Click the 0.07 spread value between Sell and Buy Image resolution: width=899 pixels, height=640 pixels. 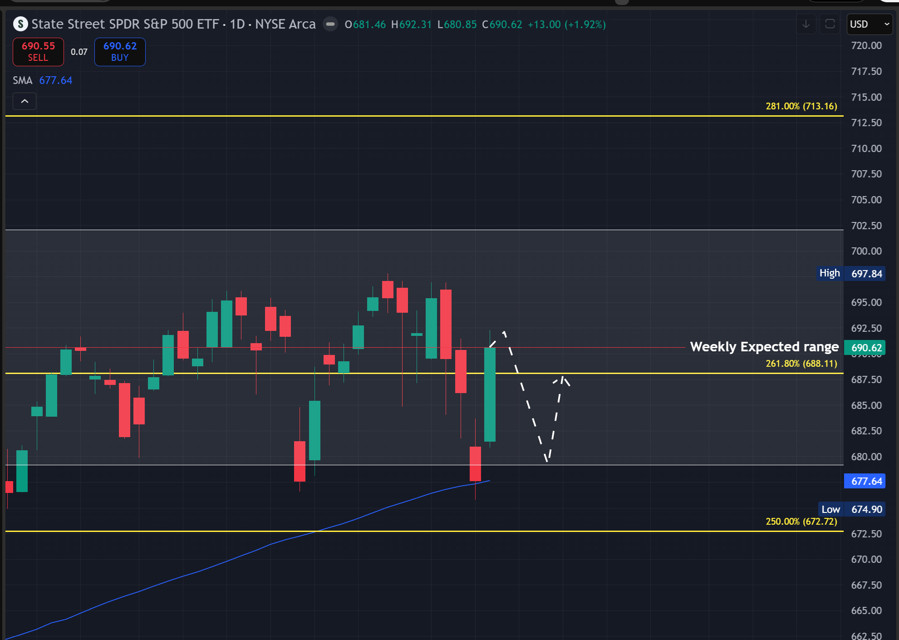tap(79, 52)
